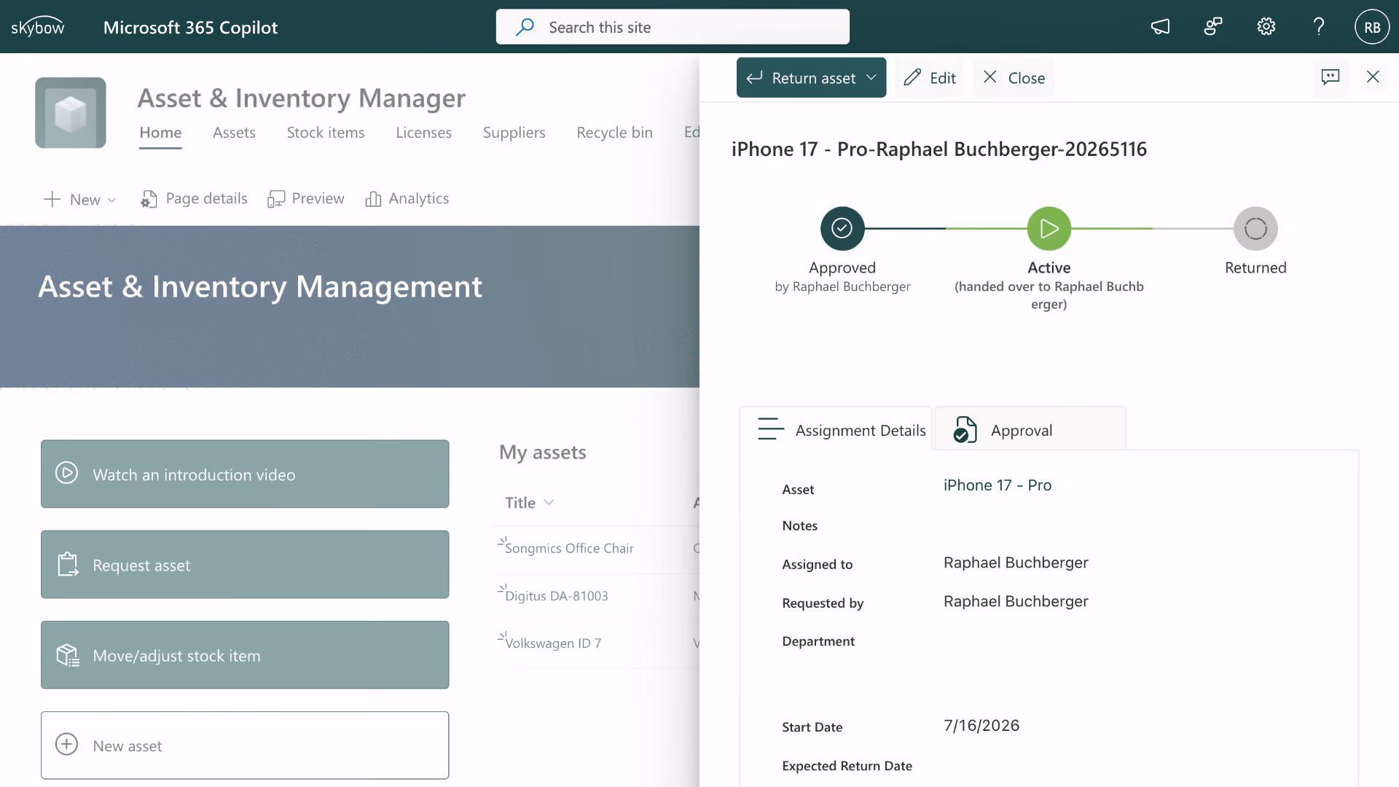Viewport: 1399px width, 787px height.
Task: Click the Returned stage circle
Action: click(x=1255, y=229)
